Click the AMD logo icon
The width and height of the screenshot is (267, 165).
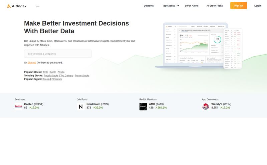tap(143, 106)
